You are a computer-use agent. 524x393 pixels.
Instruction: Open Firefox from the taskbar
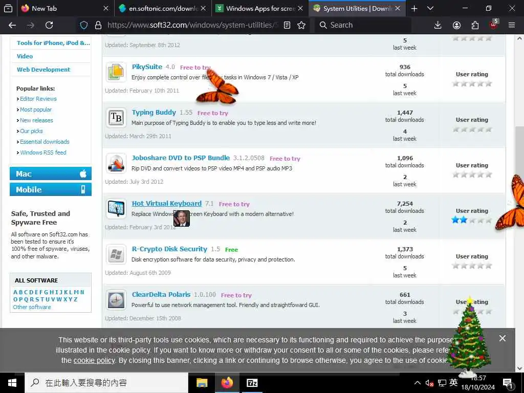227,383
